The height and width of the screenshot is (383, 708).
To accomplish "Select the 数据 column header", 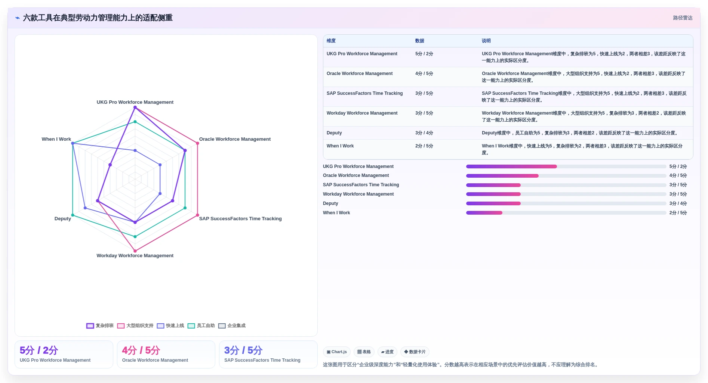I will (x=420, y=41).
